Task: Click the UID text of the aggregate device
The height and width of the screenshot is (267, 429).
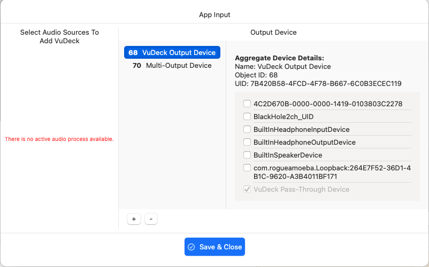Action: [x=318, y=83]
